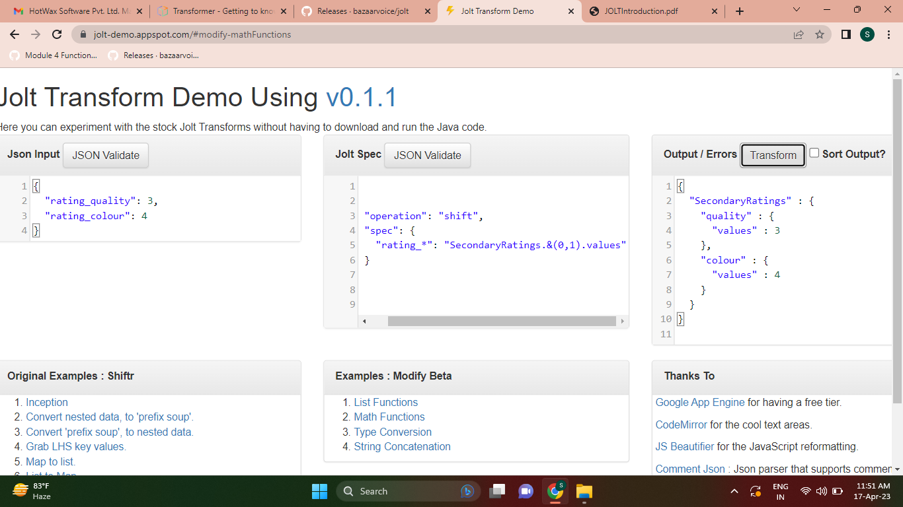903x507 pixels.
Task: Open the Windows Start menu
Action: (x=319, y=491)
